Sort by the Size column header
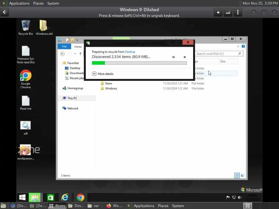The image size is (279, 209). [228, 61]
